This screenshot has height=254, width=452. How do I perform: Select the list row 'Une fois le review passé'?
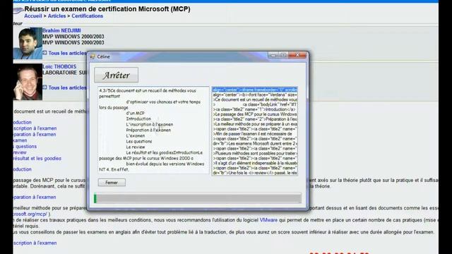255,173
